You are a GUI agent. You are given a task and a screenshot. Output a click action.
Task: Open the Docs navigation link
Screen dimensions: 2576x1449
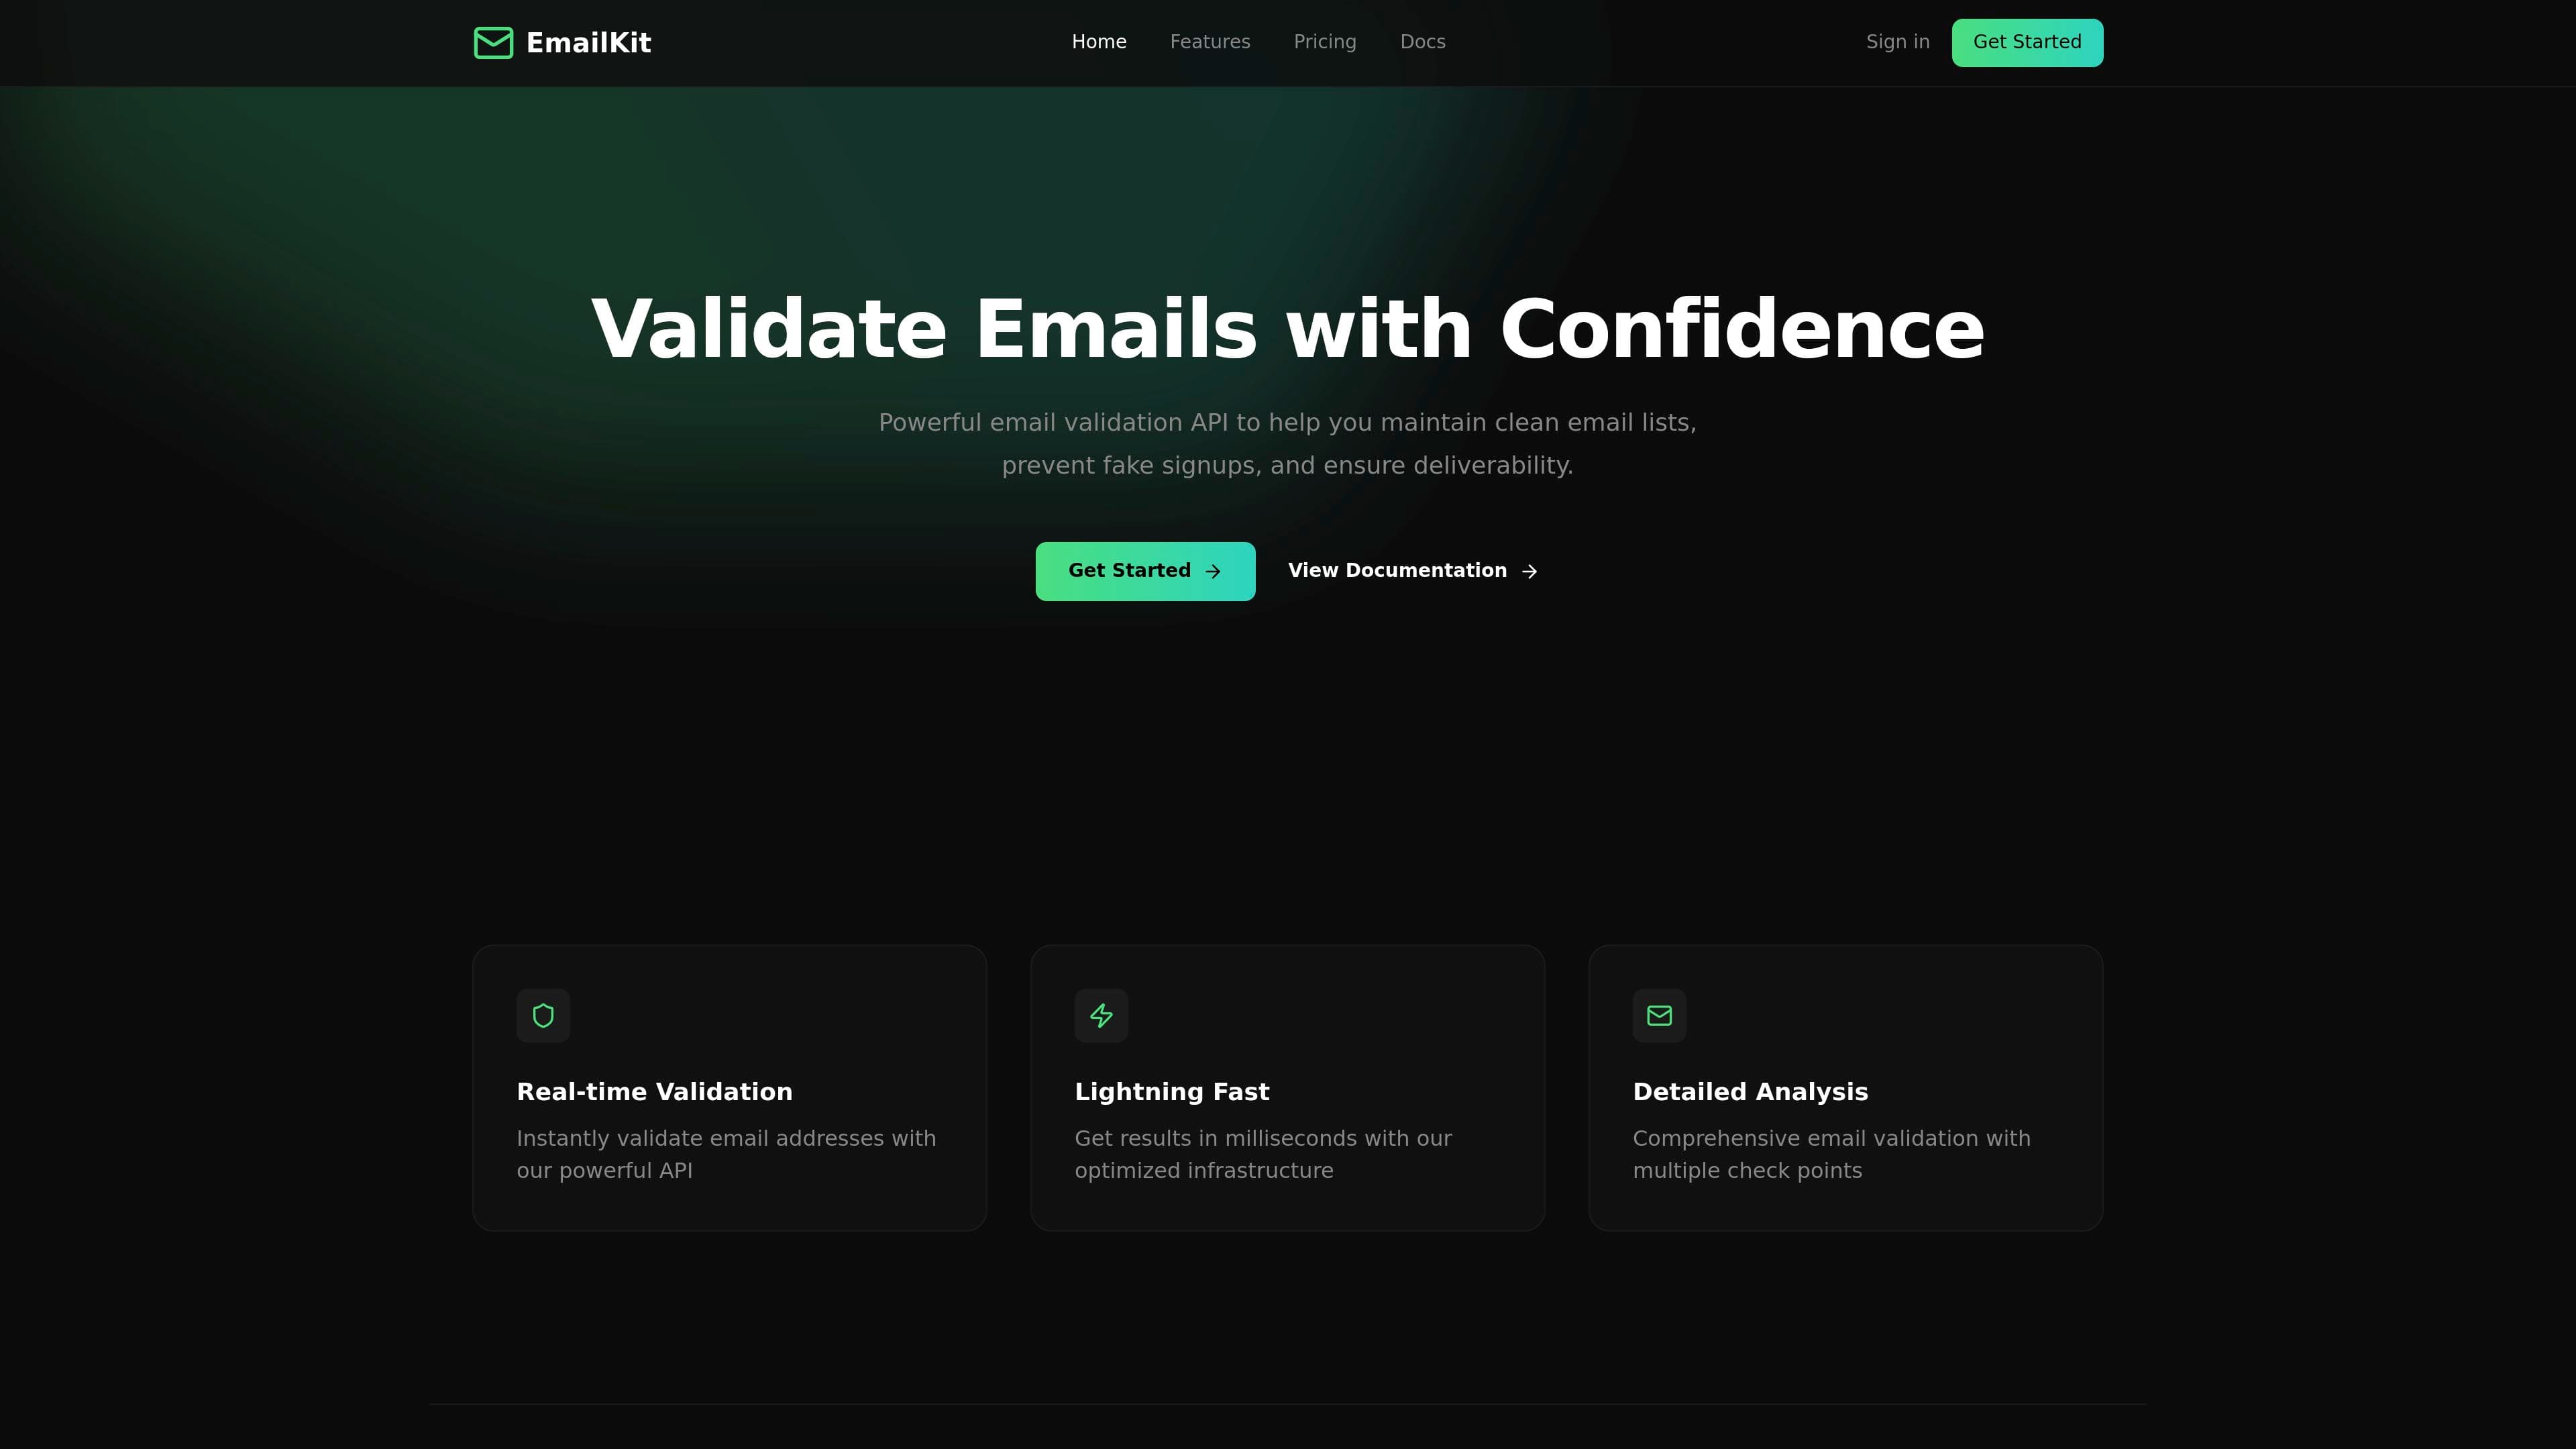tap(1422, 41)
